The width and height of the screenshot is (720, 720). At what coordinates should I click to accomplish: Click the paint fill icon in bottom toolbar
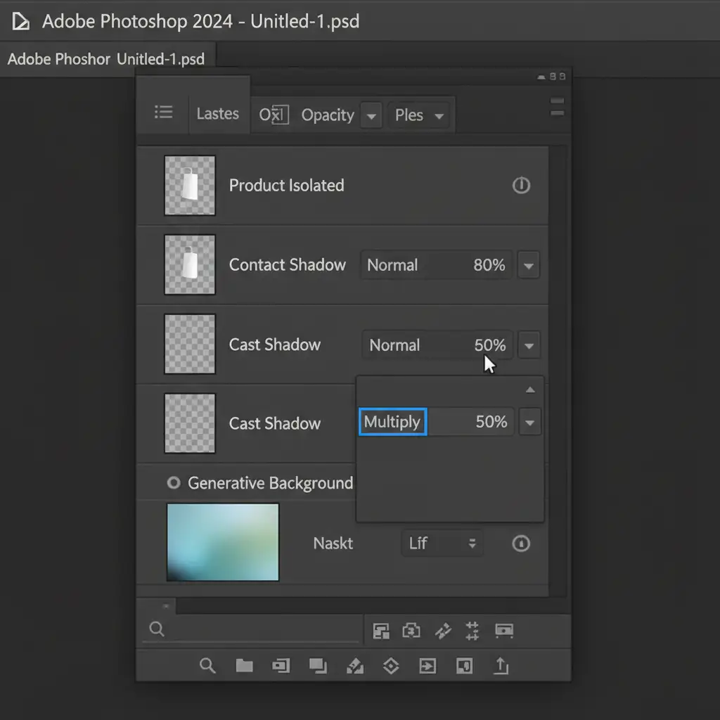tap(355, 666)
